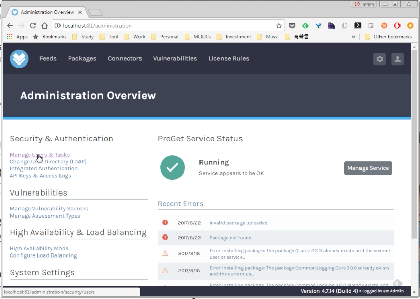The height and width of the screenshot is (299, 420).
Task: Expand the hidden bookmarks chevron
Action: pyautogui.click(x=353, y=37)
